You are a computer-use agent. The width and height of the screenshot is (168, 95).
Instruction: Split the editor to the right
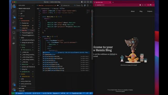pyautogui.click(x=88, y=5)
